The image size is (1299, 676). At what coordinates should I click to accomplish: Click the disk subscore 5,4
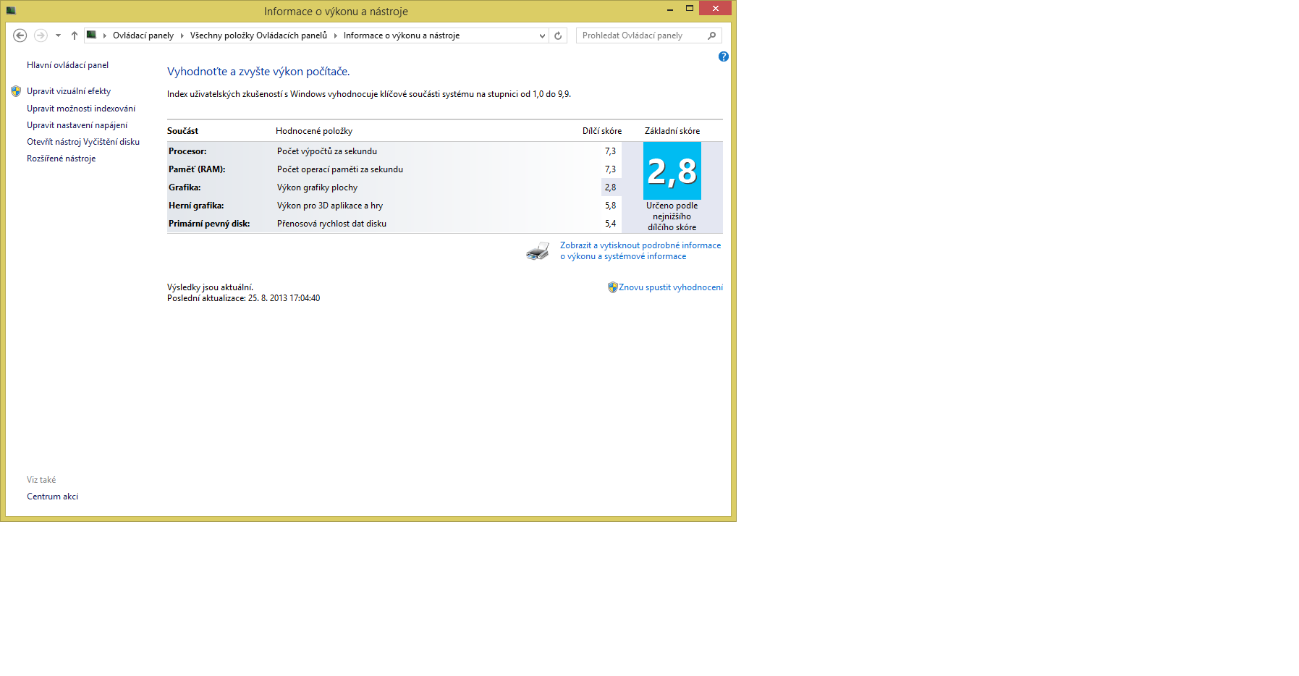pos(611,224)
